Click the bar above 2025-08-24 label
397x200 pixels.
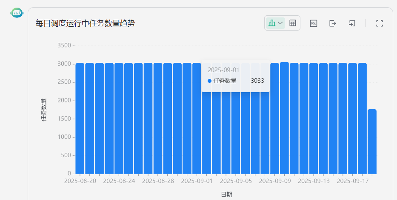pyautogui.click(x=119, y=118)
